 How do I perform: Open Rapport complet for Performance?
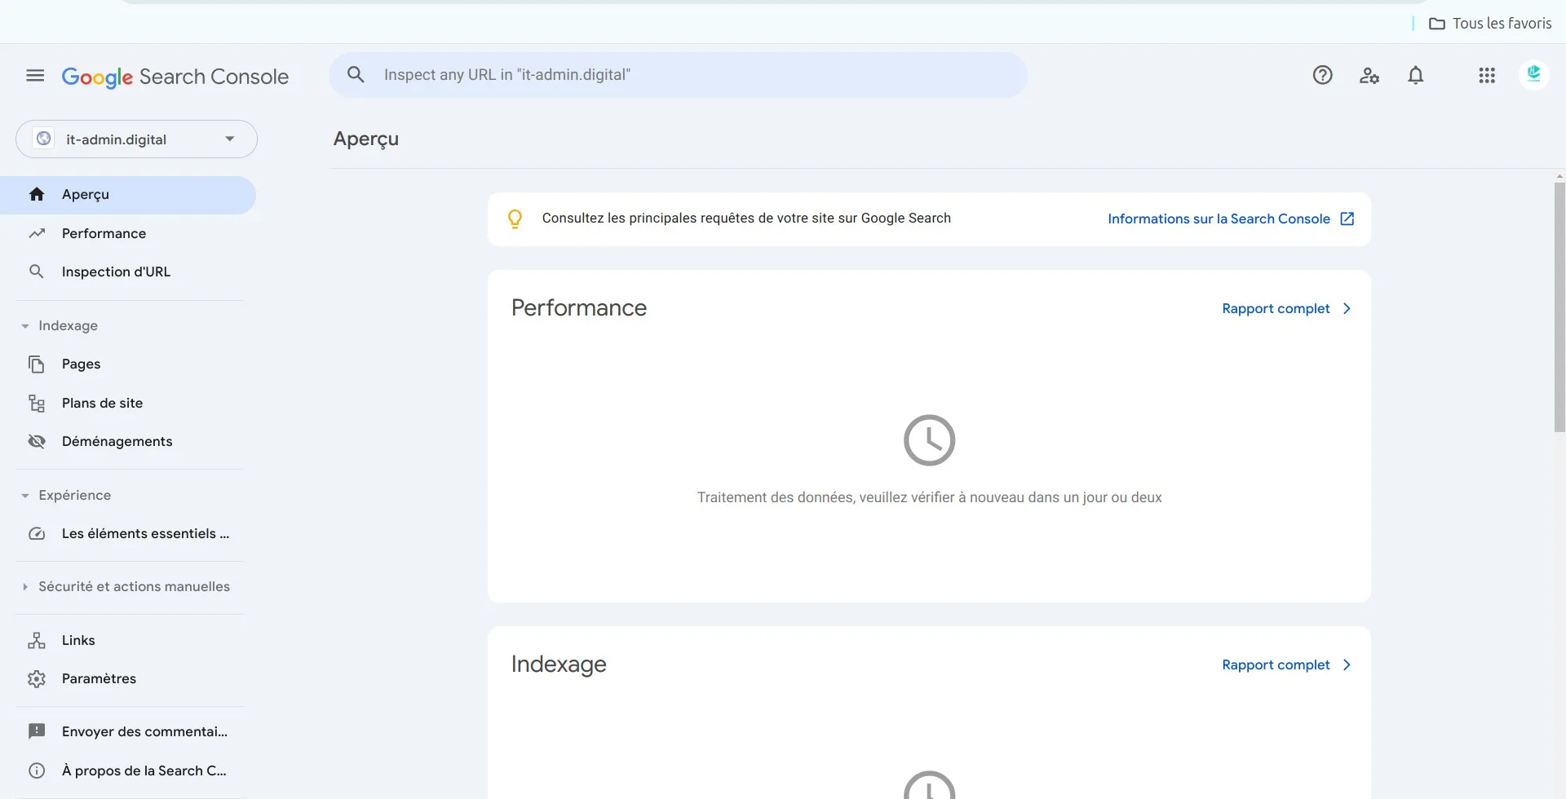(x=1286, y=308)
